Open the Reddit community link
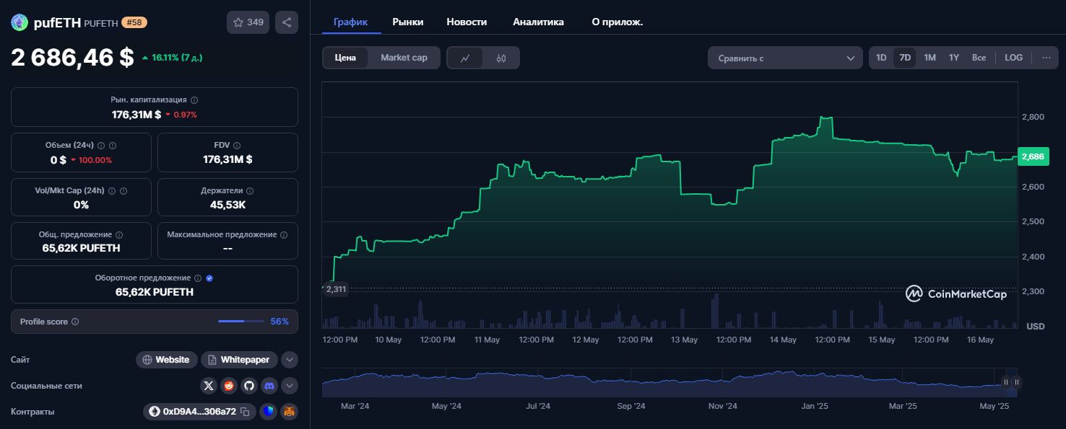Screen dimensions: 1066x429 pyautogui.click(x=229, y=386)
